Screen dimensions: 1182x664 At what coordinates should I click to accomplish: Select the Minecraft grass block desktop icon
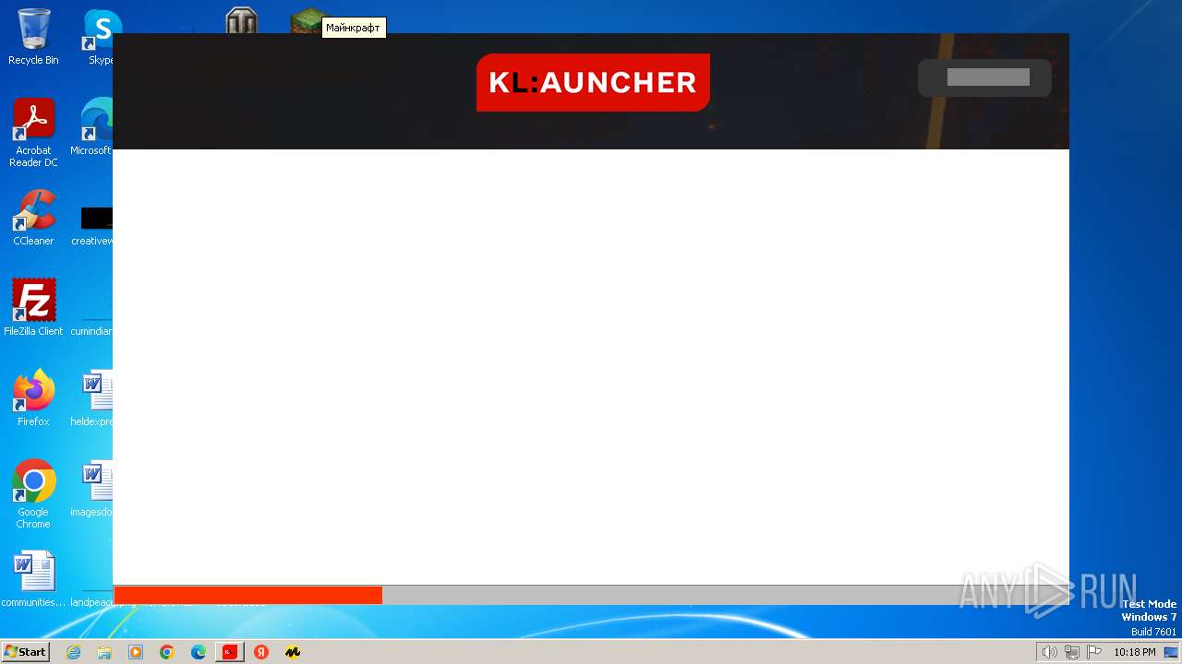[x=309, y=22]
